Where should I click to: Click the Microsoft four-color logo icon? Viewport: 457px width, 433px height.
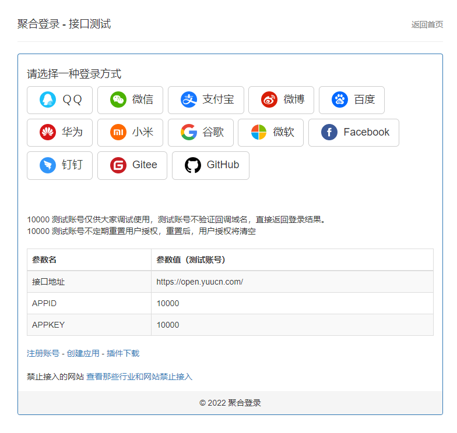point(259,132)
